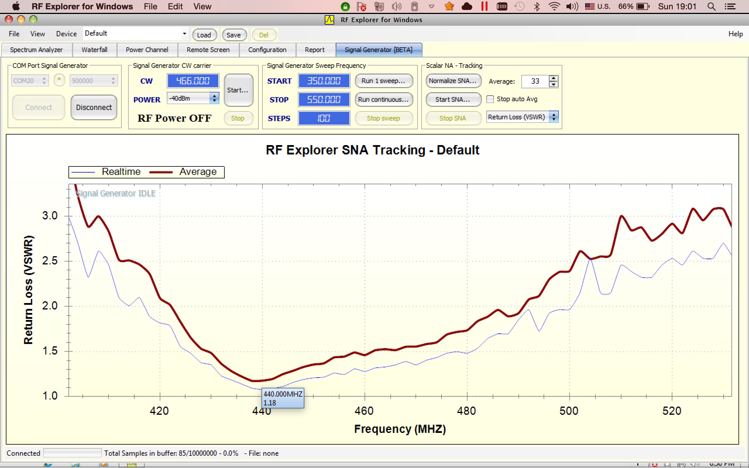Open the app window View menu
The height and width of the screenshot is (468, 749).
[x=37, y=34]
